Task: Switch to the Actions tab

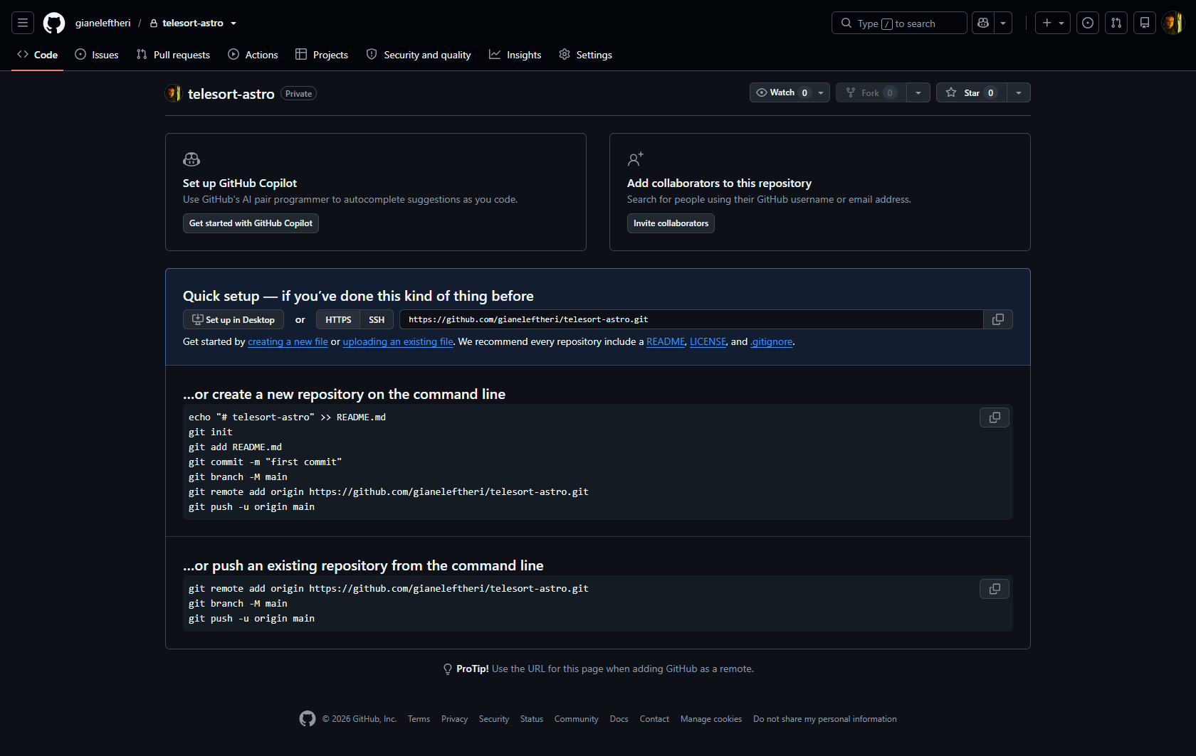Action: click(x=253, y=55)
